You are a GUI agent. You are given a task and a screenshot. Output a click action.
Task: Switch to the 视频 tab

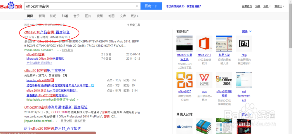tap(100, 16)
